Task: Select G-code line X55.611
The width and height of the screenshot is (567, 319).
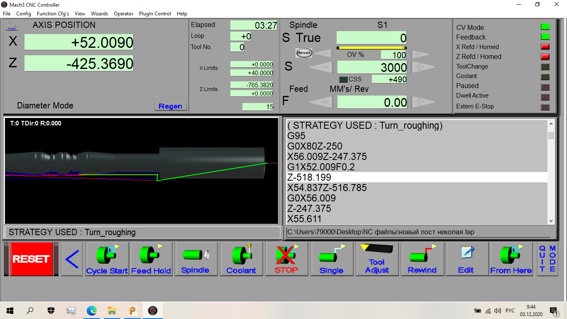Action: point(417,219)
